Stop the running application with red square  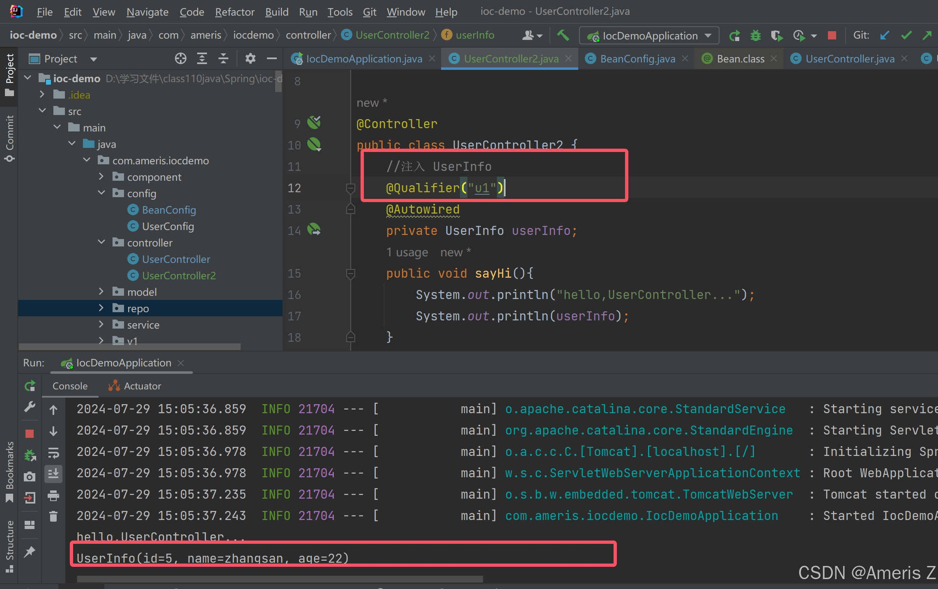pyautogui.click(x=832, y=36)
